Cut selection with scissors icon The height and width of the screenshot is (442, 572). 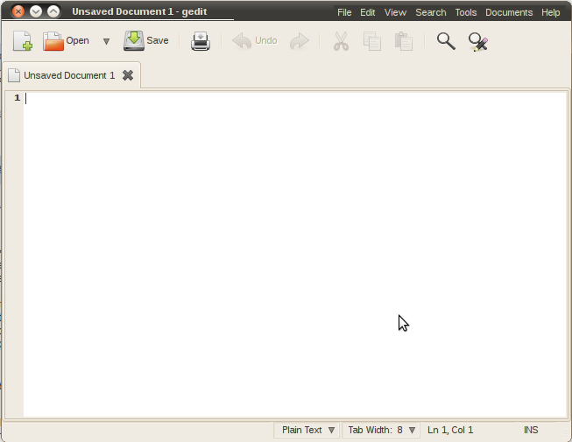(341, 41)
